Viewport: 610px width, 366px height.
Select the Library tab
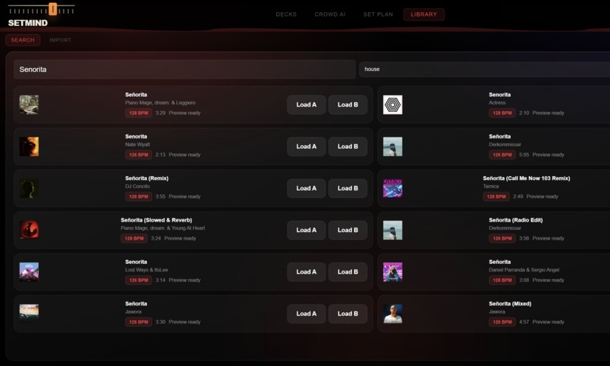[424, 14]
